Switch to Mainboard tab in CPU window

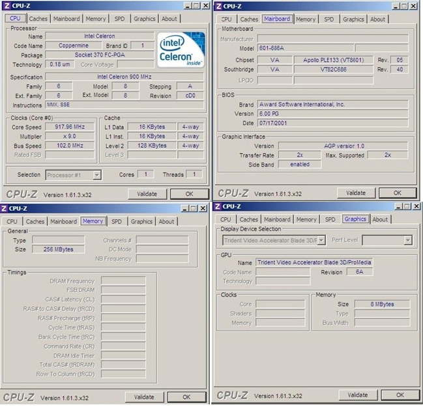[x=66, y=19]
